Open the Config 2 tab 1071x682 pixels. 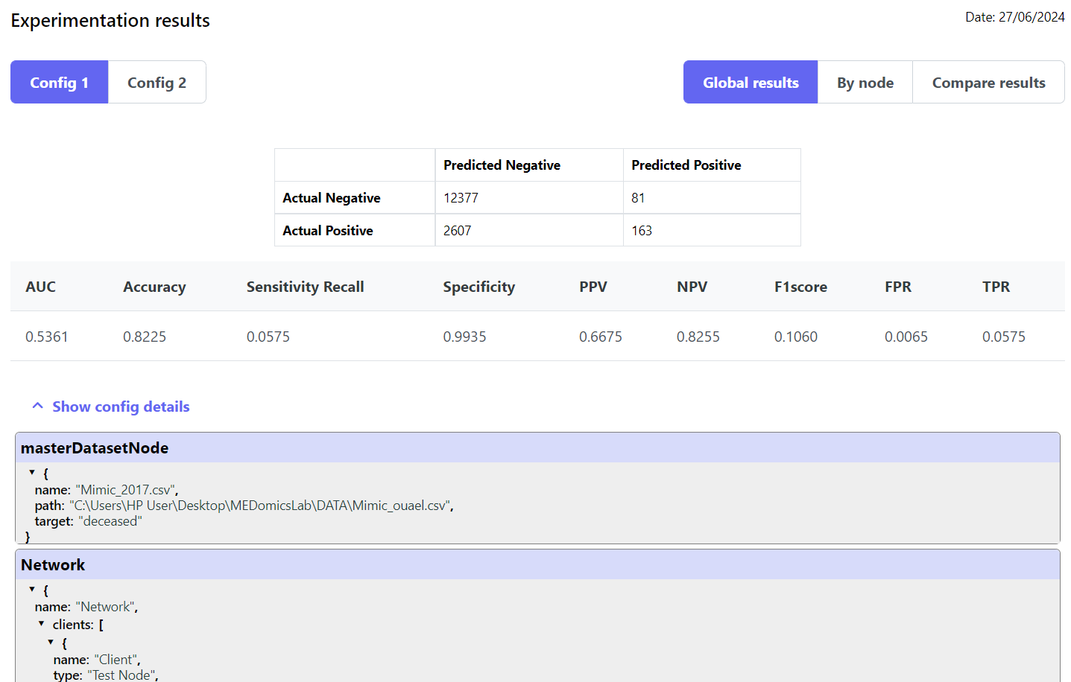point(157,83)
